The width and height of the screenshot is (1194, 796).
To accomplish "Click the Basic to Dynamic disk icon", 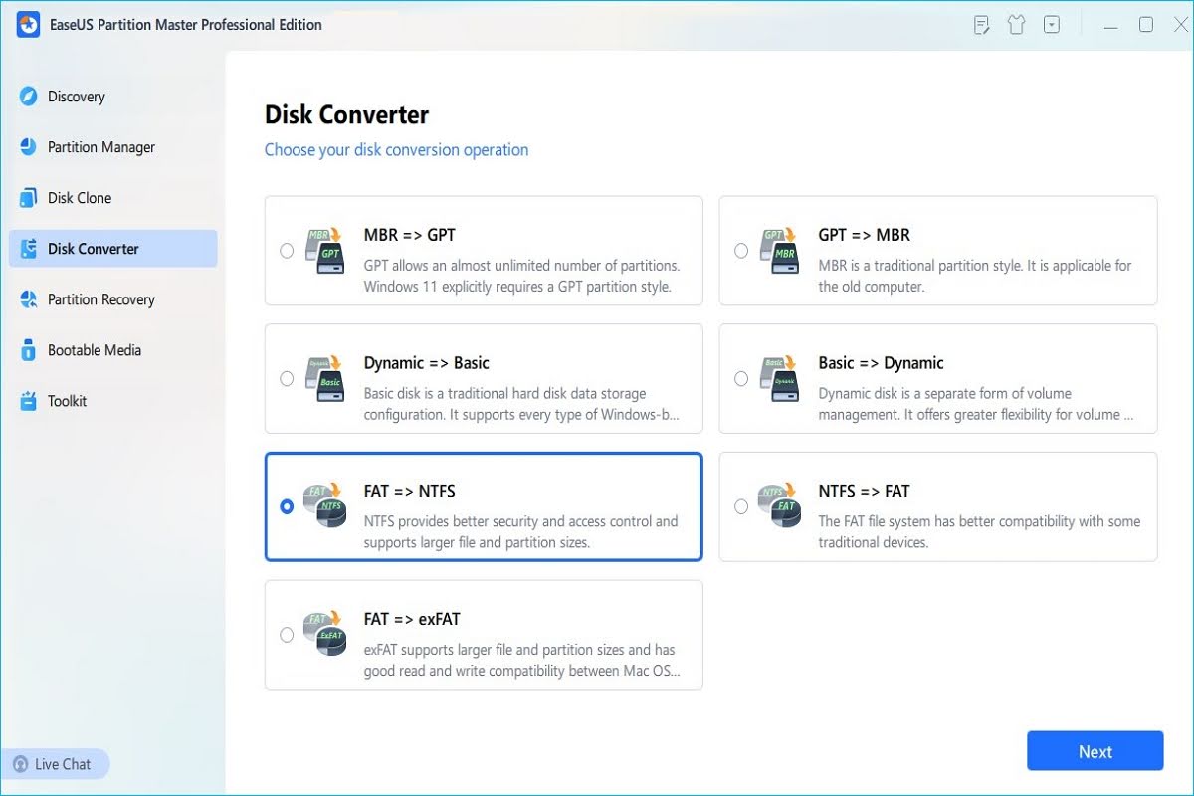I will 780,377.
